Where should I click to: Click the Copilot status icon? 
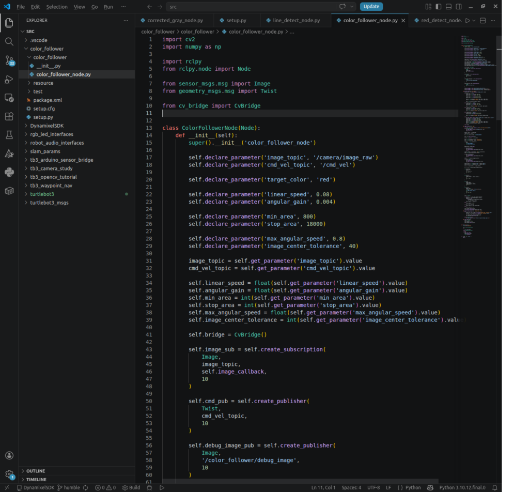pyautogui.click(x=430, y=488)
